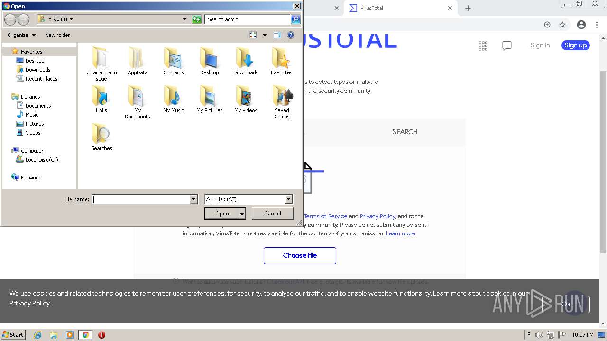
Task: Select Videos library in navigation pane
Action: click(x=33, y=133)
